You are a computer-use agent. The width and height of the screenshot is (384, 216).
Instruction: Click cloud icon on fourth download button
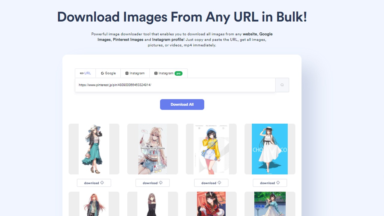coord(278,183)
